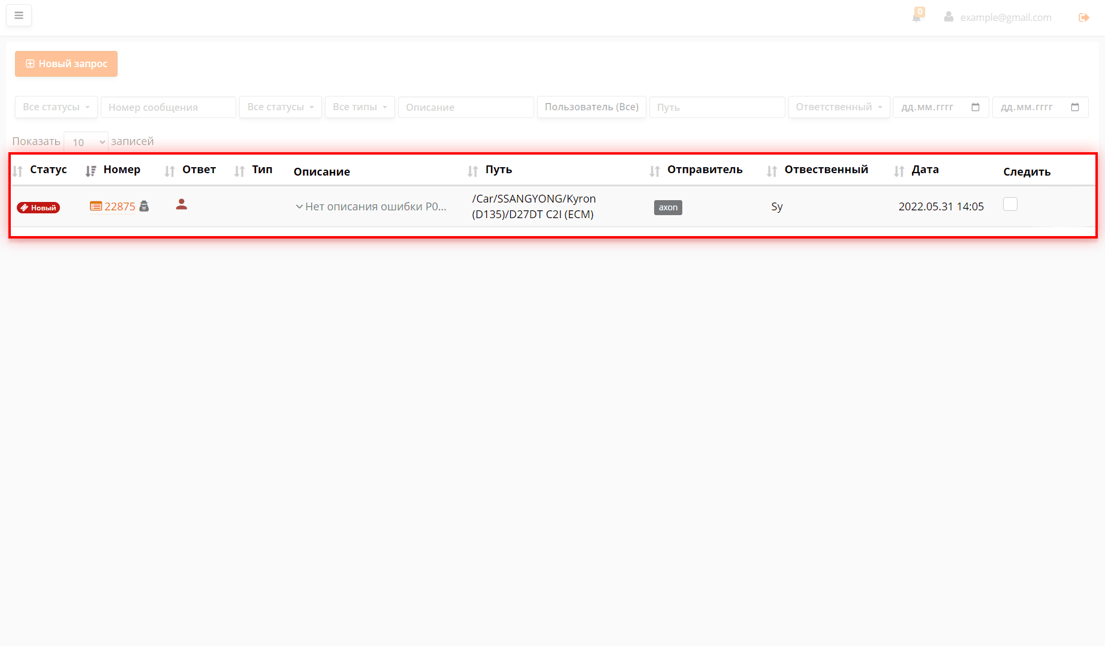Open the Все типы filter dropdown
1105x646 pixels.
point(360,107)
